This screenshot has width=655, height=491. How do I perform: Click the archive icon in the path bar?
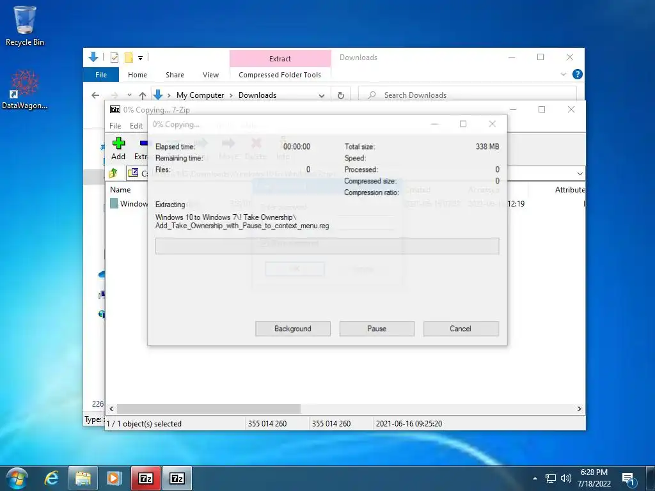pyautogui.click(x=133, y=173)
